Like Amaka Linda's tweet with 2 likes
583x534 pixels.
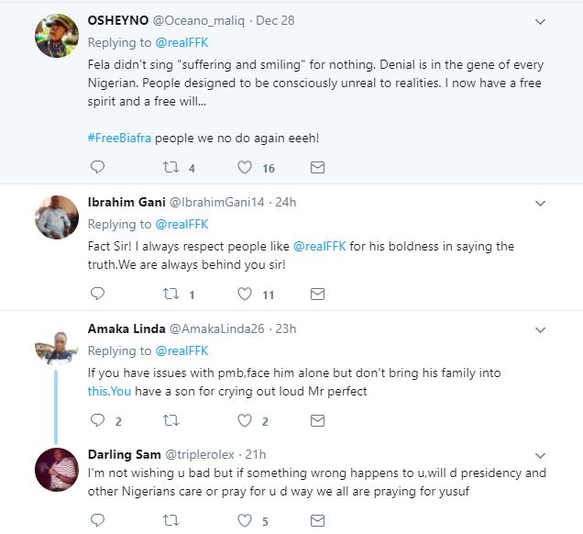[244, 421]
